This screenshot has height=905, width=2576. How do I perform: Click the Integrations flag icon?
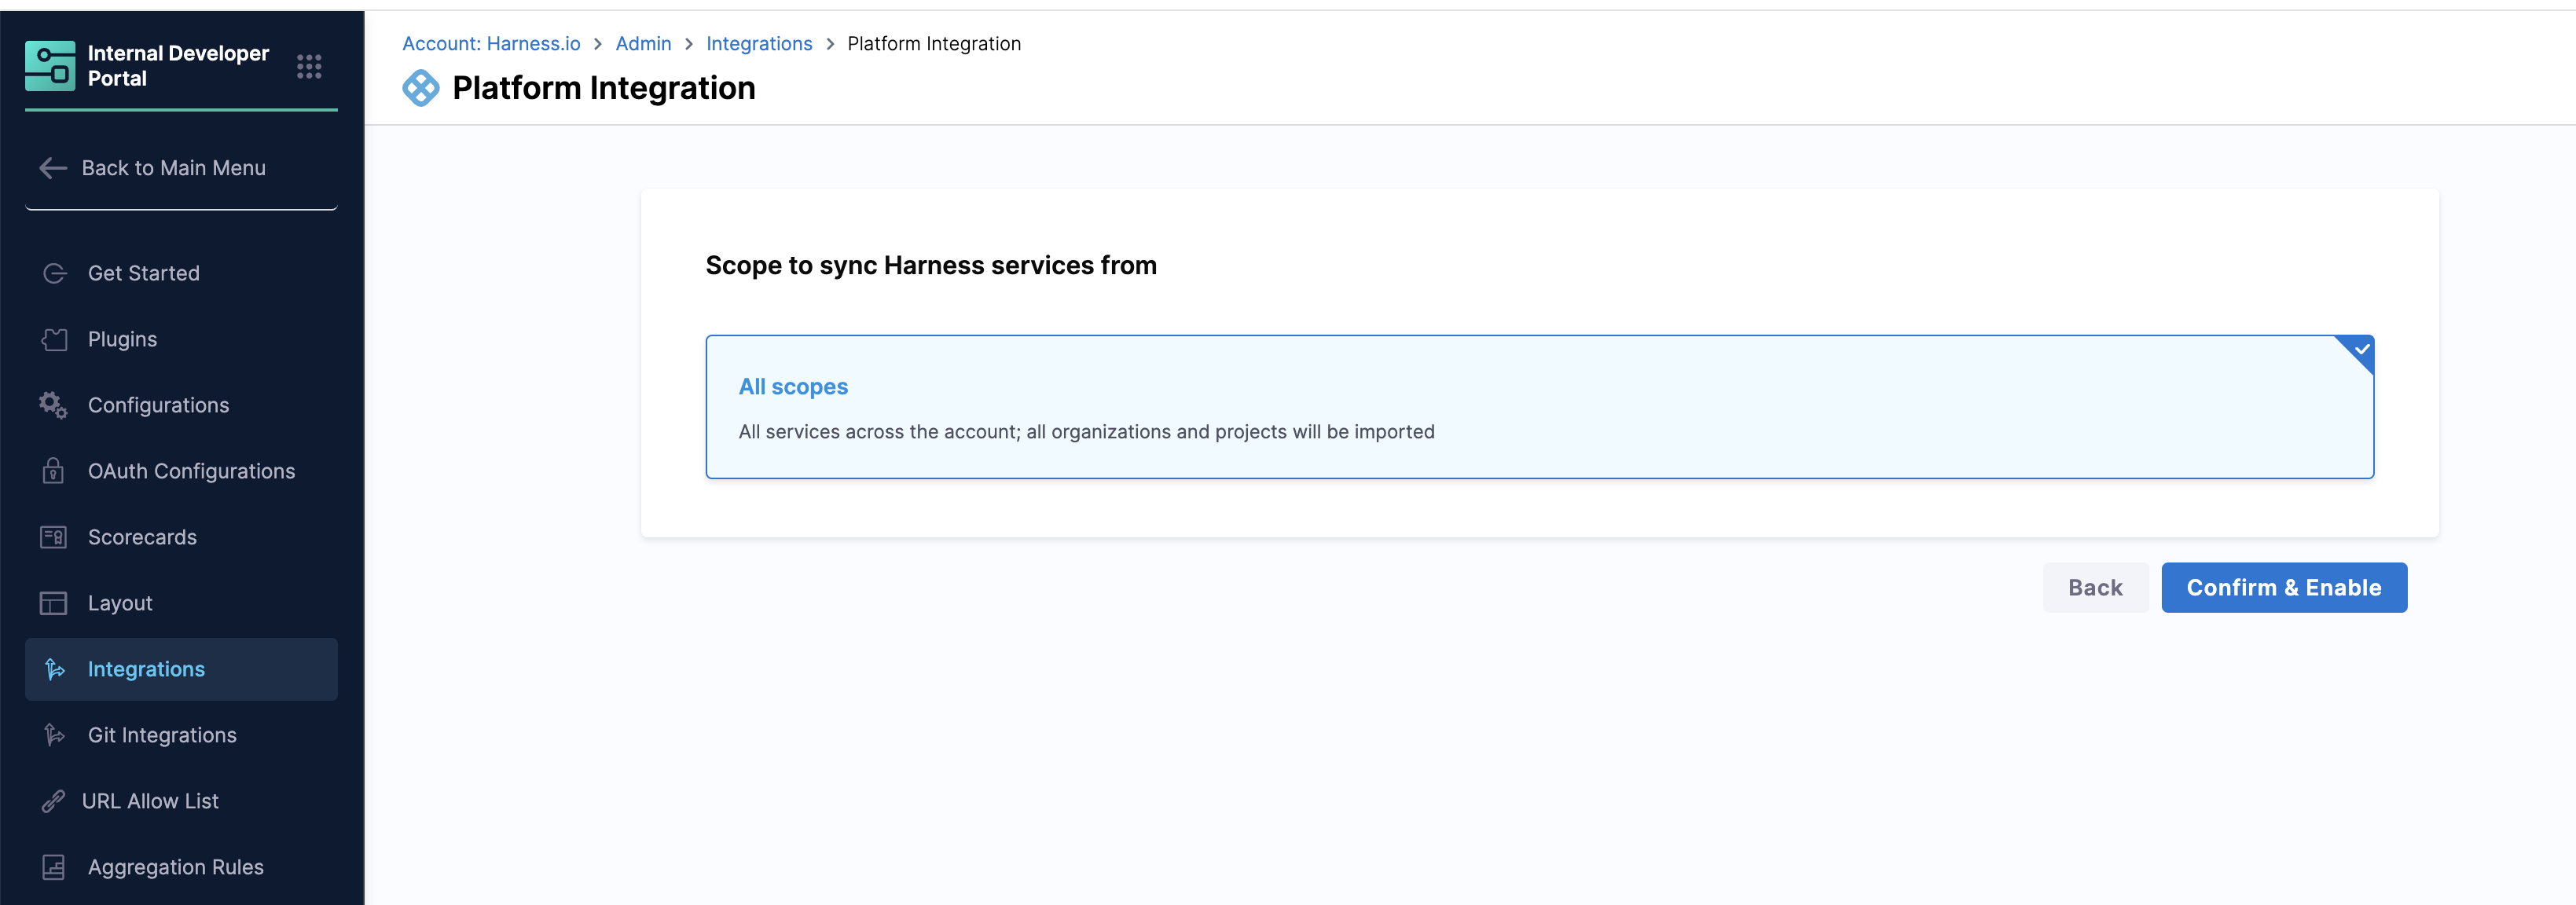pyautogui.click(x=54, y=669)
